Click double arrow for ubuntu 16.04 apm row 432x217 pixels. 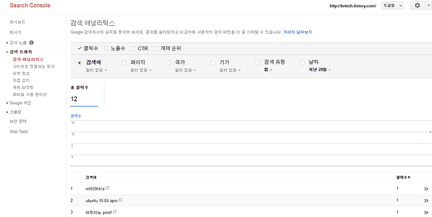pos(426,201)
